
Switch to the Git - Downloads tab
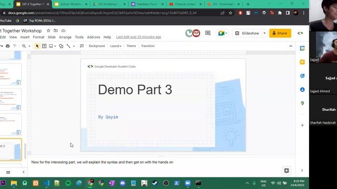[223, 4]
